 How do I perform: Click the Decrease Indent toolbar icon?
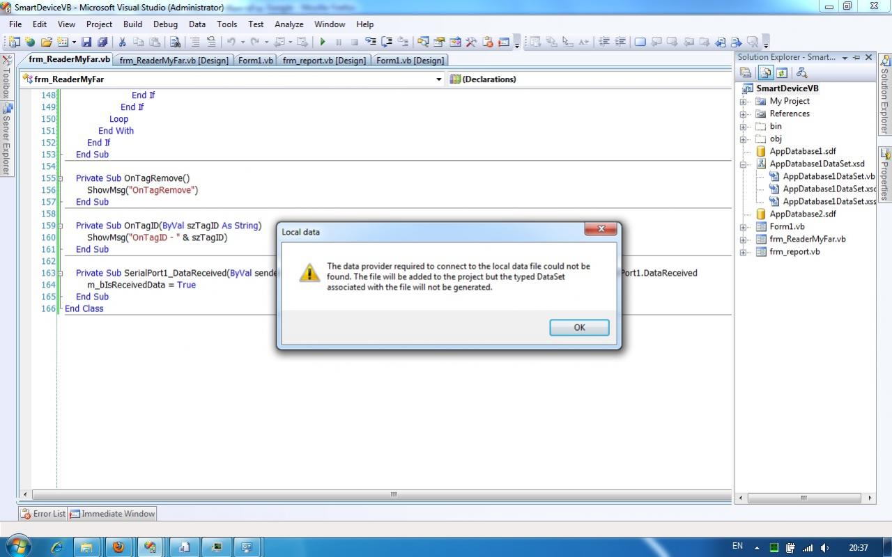pos(604,42)
